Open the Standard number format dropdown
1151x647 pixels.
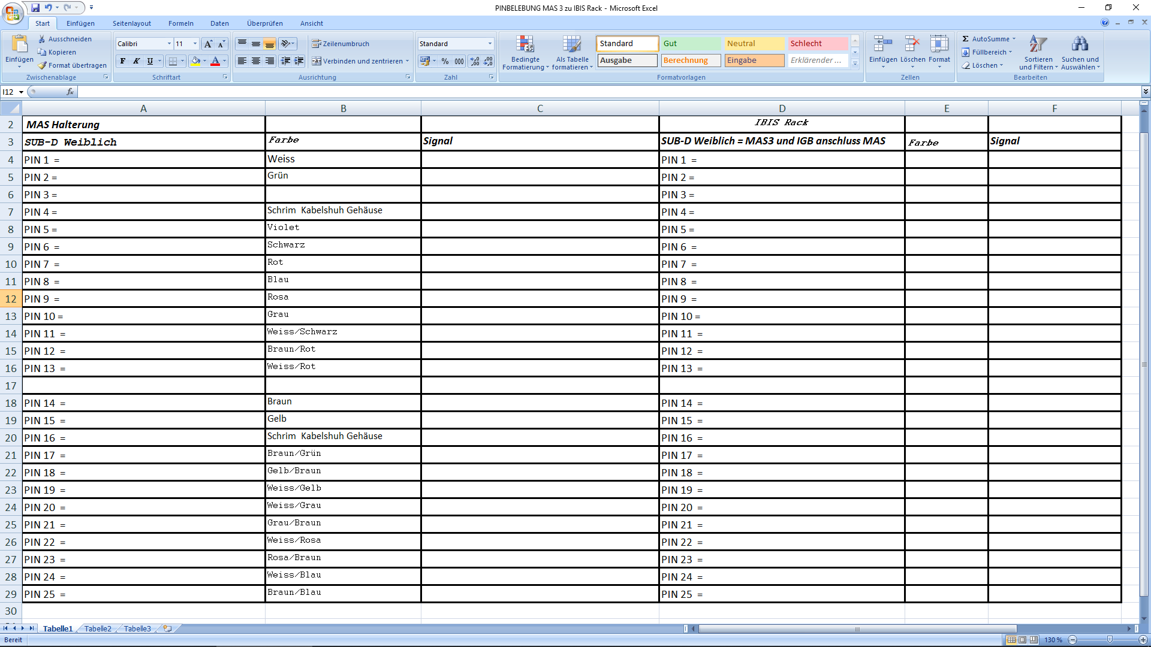(x=490, y=44)
